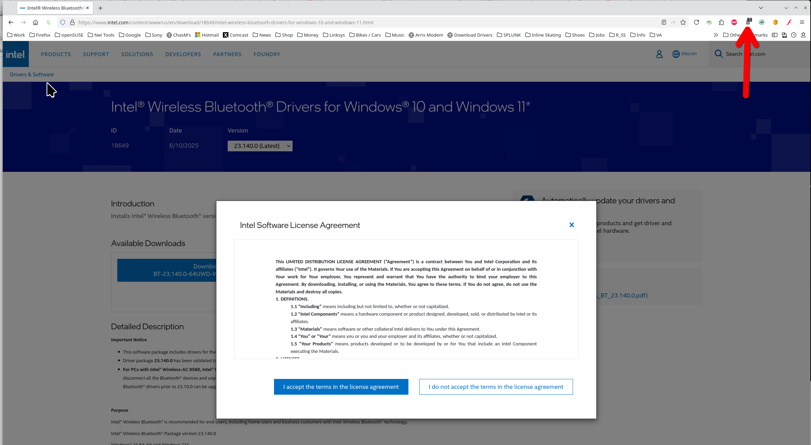Click the red Flash extension icon
Image resolution: width=811 pixels, height=445 pixels.
click(x=789, y=23)
